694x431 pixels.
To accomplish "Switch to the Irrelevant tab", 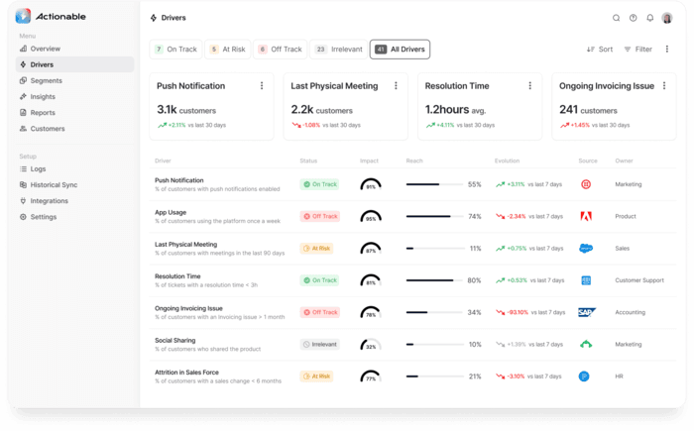I will [x=339, y=50].
